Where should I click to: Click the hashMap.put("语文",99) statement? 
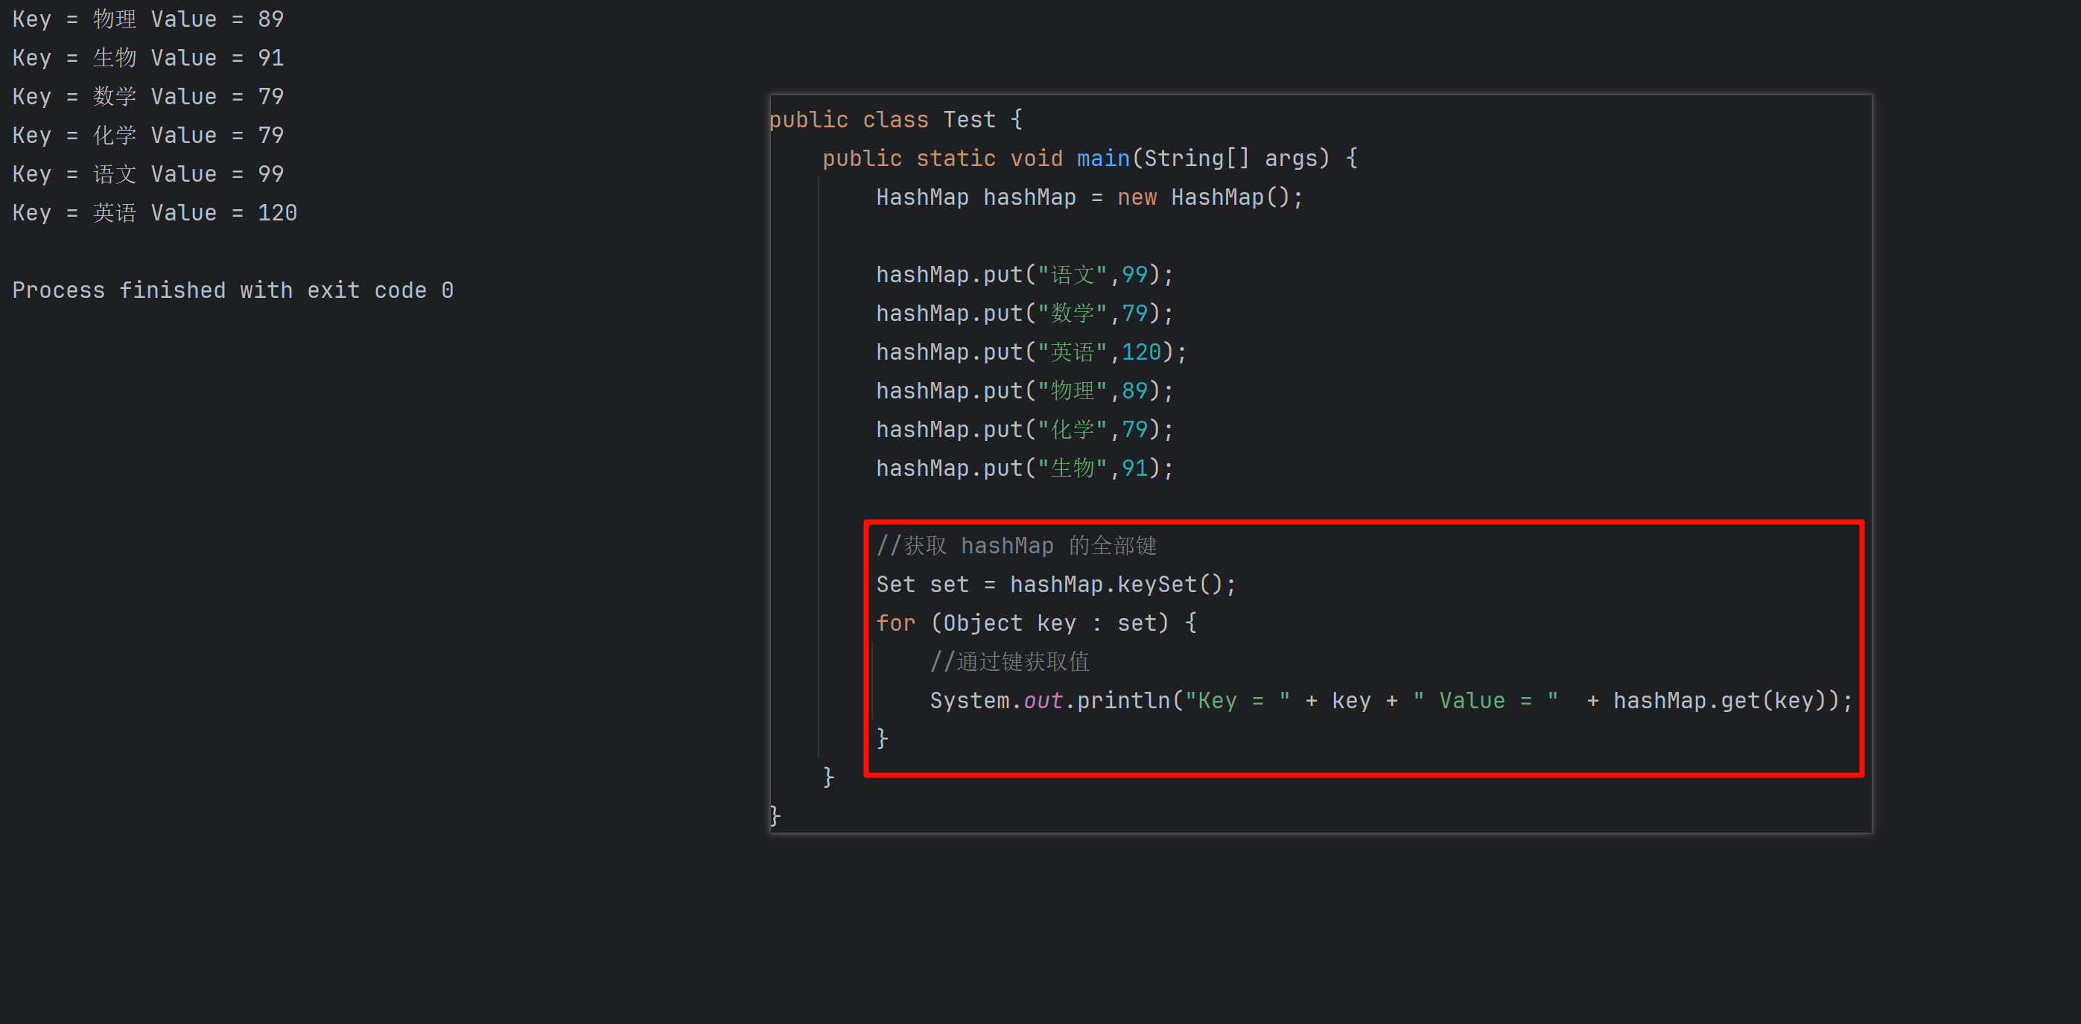tap(1024, 276)
